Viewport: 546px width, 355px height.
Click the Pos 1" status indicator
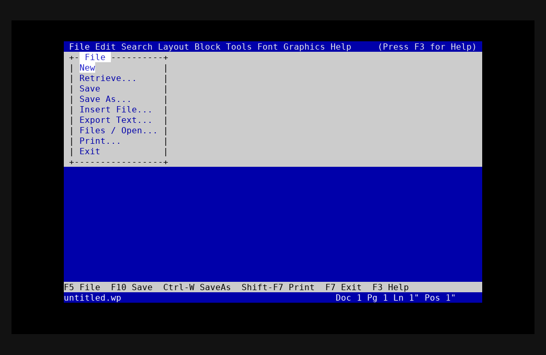pyautogui.click(x=440, y=297)
